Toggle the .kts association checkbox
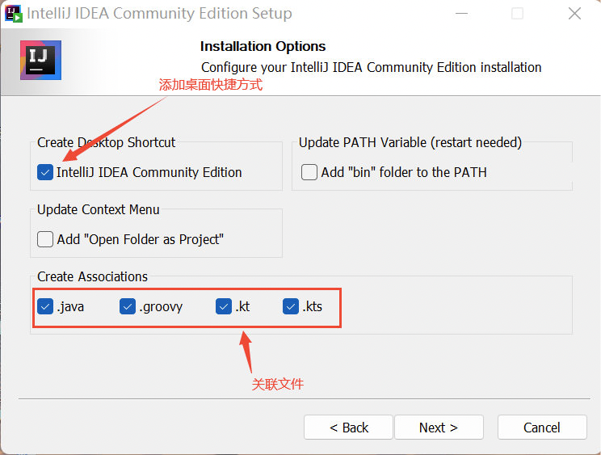Viewport: 601px width, 455px height. pyautogui.click(x=291, y=306)
